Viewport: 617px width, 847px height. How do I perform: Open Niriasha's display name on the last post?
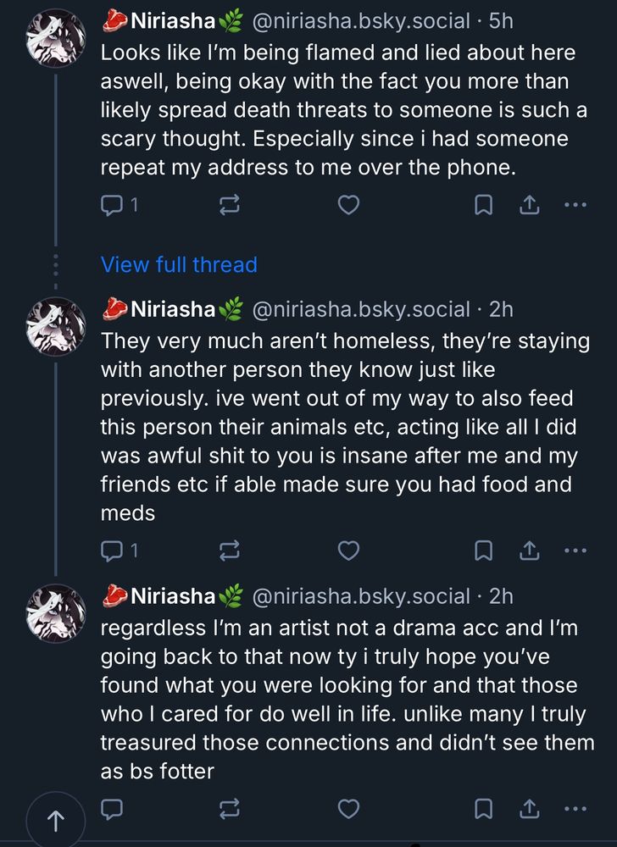pos(173,595)
